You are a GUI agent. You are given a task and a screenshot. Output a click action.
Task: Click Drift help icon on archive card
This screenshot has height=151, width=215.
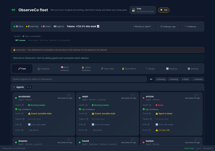point(148,124)
